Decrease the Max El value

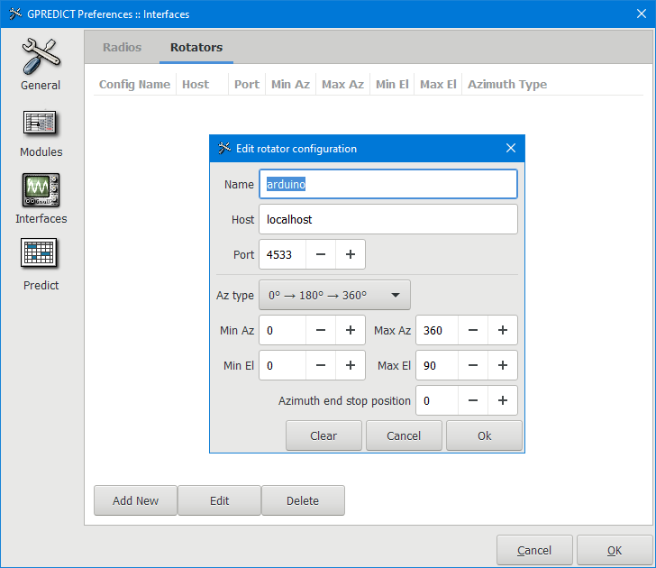pyautogui.click(x=473, y=365)
